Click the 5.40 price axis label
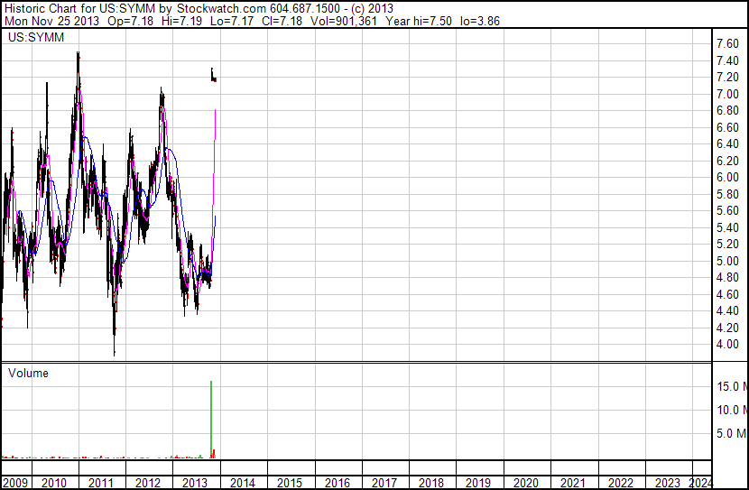This screenshot has width=749, height=490. [x=727, y=227]
